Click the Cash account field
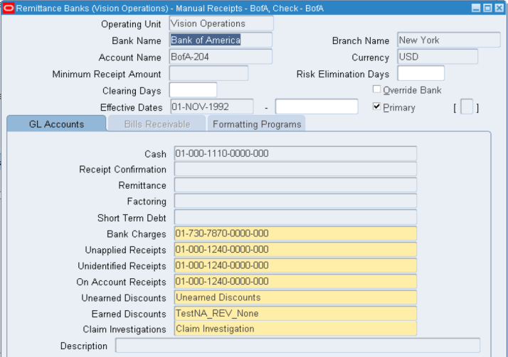The width and height of the screenshot is (508, 357). click(x=295, y=154)
